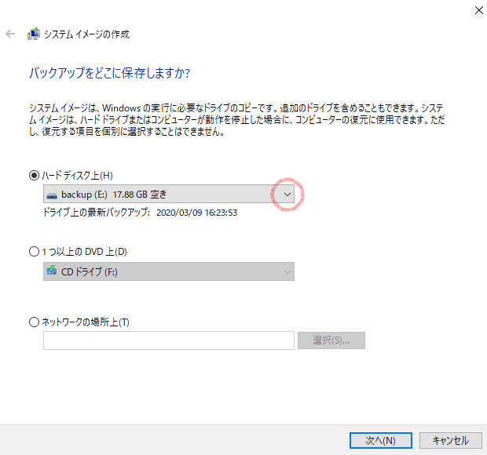The height and width of the screenshot is (455, 487).
Task: Click the network location path field
Action: click(x=169, y=340)
